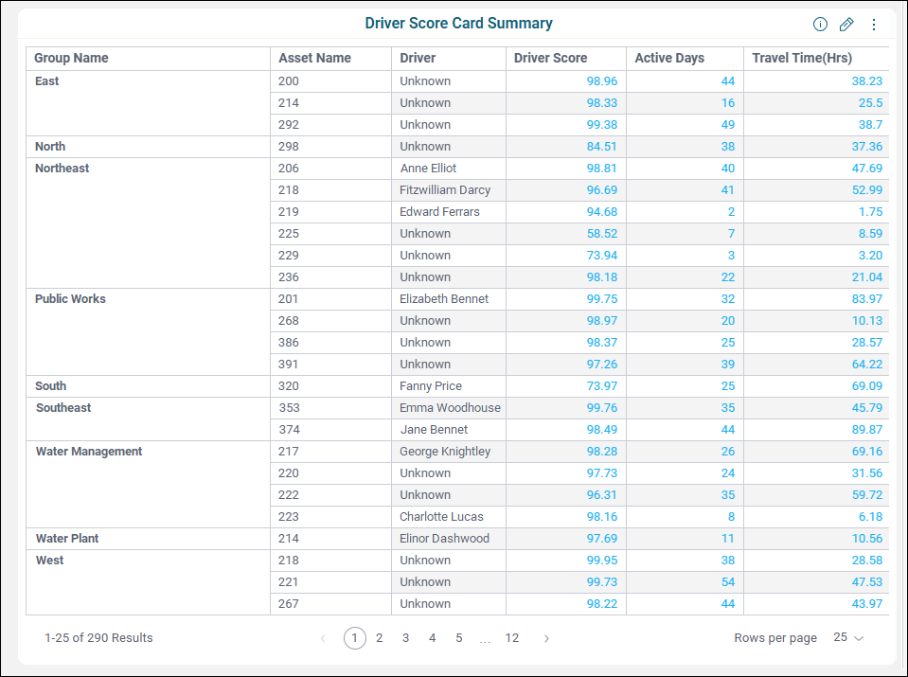908x677 pixels.
Task: Click driver name Anne Elliot
Action: (428, 169)
